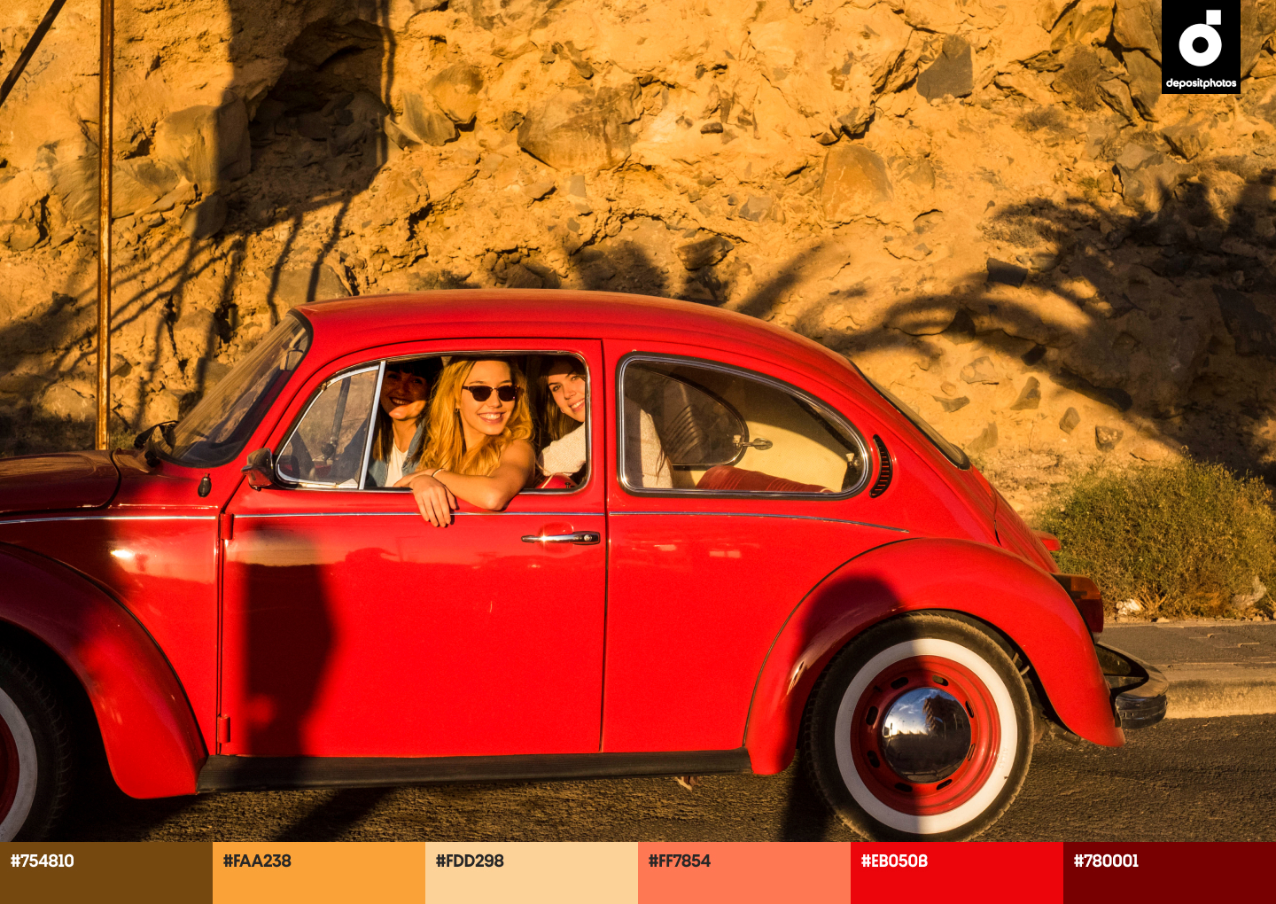Click the hex label text #FAA238
Screen dimensions: 1276x904
(x=257, y=861)
